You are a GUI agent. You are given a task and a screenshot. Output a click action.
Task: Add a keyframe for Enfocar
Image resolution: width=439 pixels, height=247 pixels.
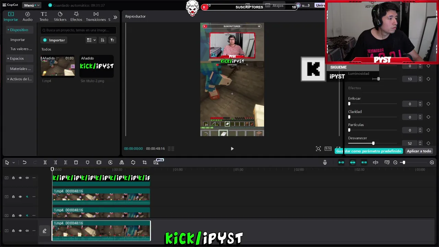[428, 104]
